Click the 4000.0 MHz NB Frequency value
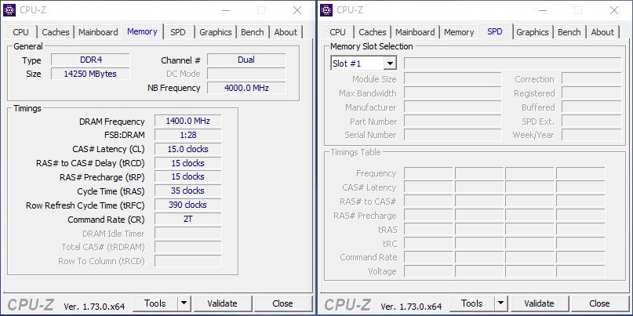This screenshot has width=633, height=316. [246, 88]
